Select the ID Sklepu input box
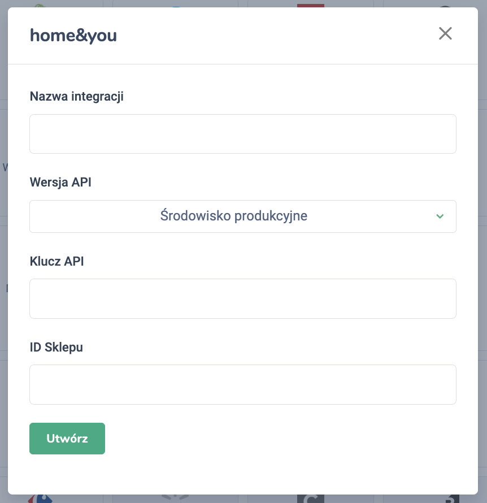The height and width of the screenshot is (503, 487). tap(242, 384)
